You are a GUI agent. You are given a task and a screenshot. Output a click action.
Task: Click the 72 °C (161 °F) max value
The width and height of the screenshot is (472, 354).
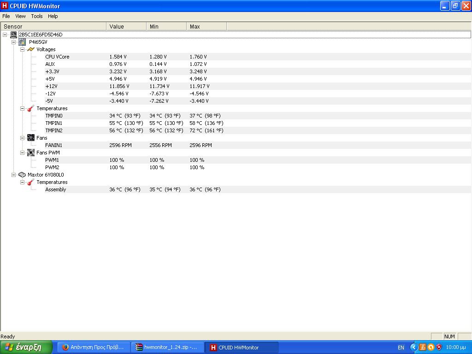206,130
